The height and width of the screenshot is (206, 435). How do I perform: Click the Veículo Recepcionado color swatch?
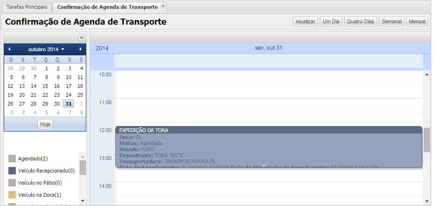[x=12, y=171]
